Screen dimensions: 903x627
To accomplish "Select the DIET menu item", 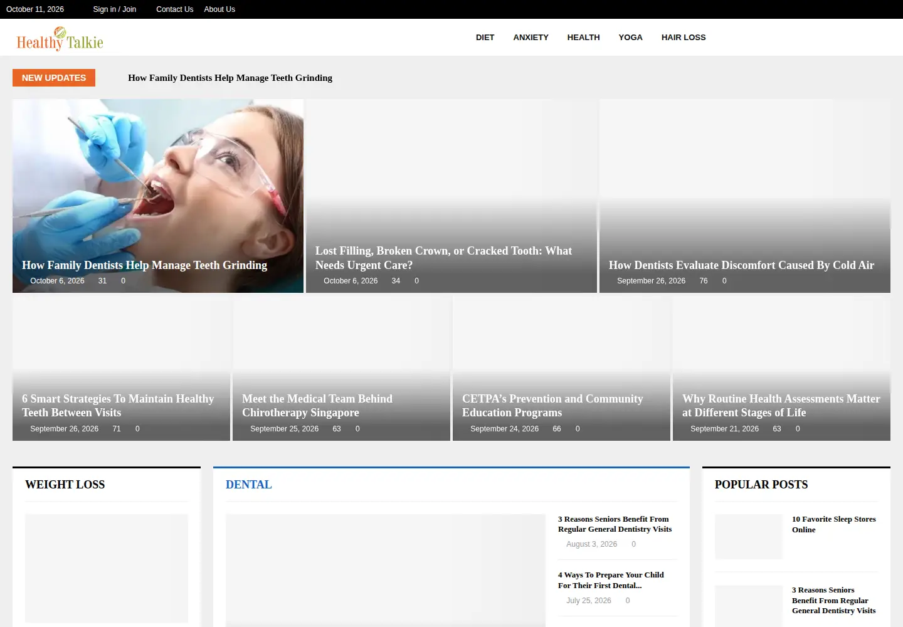I will [x=485, y=38].
